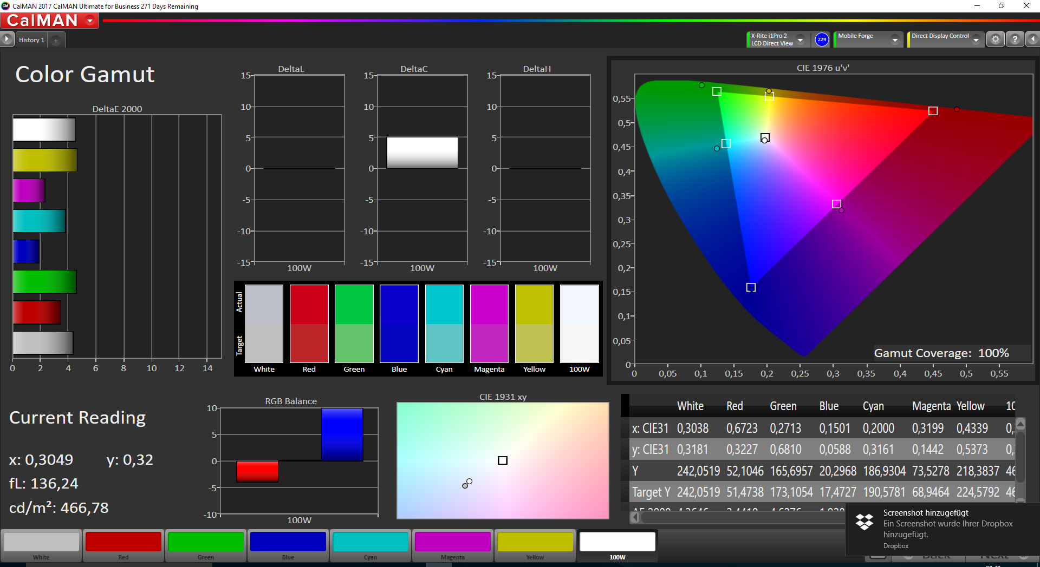Expand the X-Rite i1Pro 2 meter dropdown
This screenshot has height=567, width=1040.
(x=801, y=40)
